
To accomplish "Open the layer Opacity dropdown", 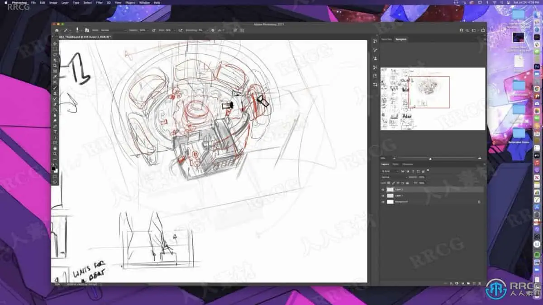I will [426, 177].
